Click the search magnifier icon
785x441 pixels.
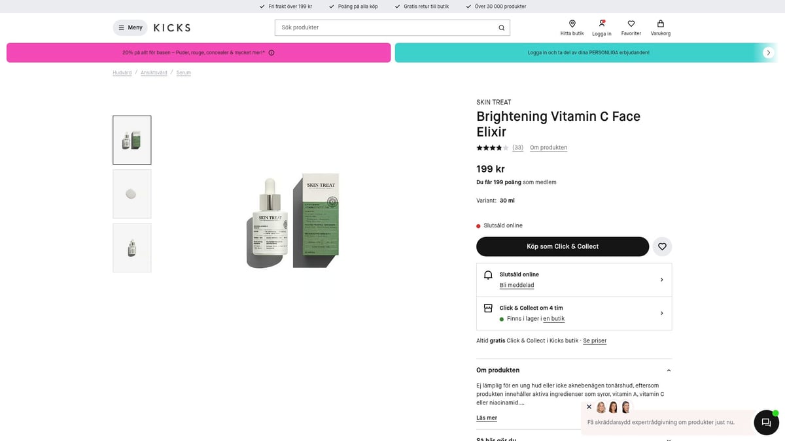pos(502,27)
